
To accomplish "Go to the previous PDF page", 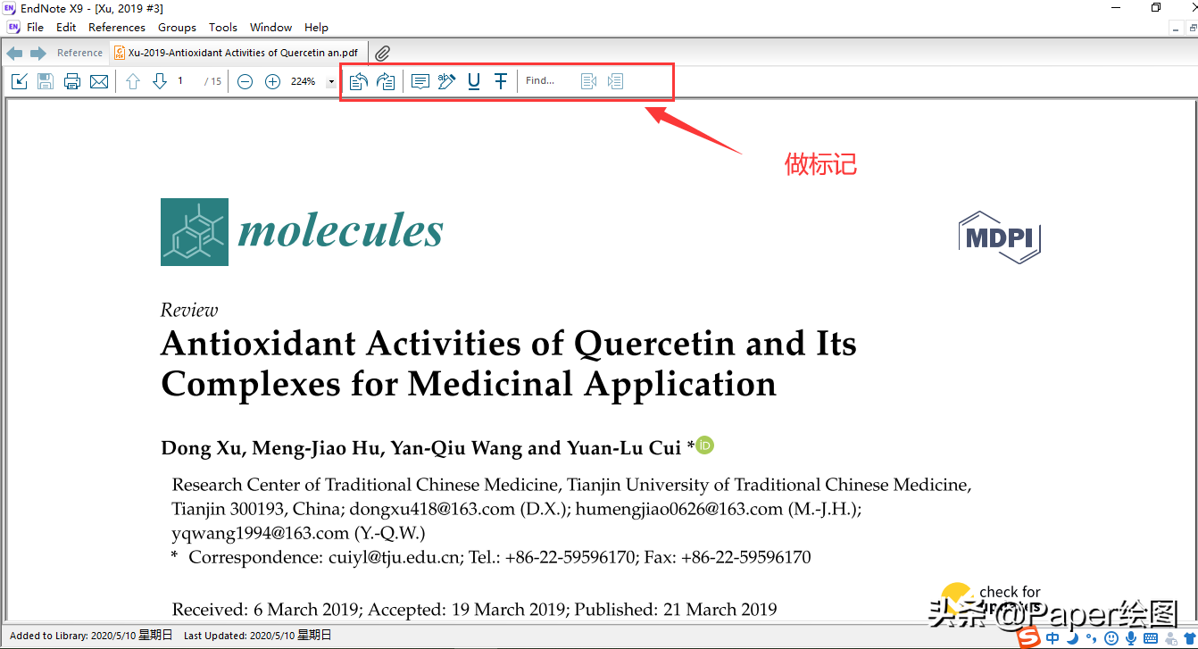I will pyautogui.click(x=133, y=81).
